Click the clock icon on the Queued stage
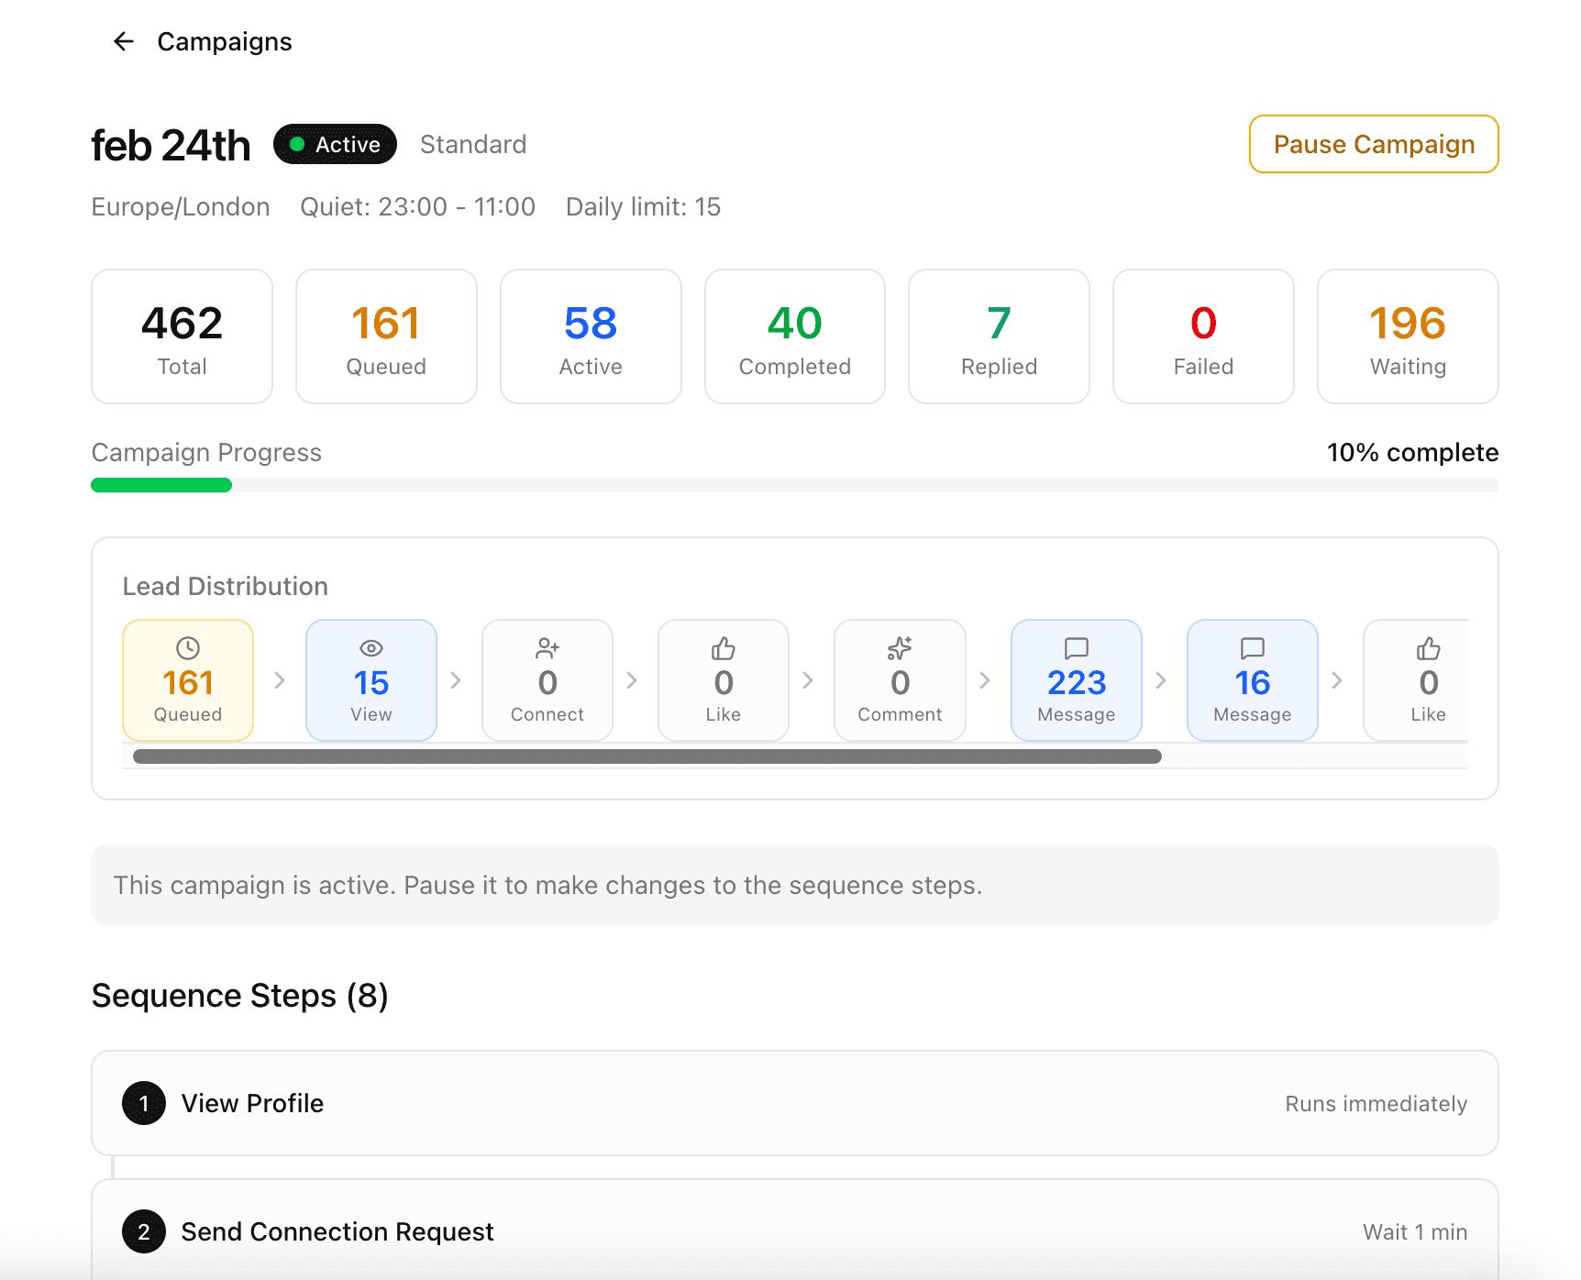1581x1280 pixels. pyautogui.click(x=188, y=648)
